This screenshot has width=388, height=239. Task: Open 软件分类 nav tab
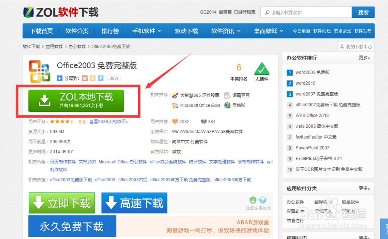coord(77,31)
